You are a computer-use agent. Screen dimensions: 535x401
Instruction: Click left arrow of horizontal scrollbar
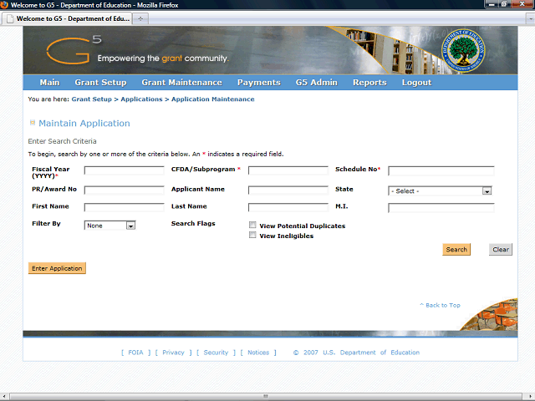click(x=3, y=397)
